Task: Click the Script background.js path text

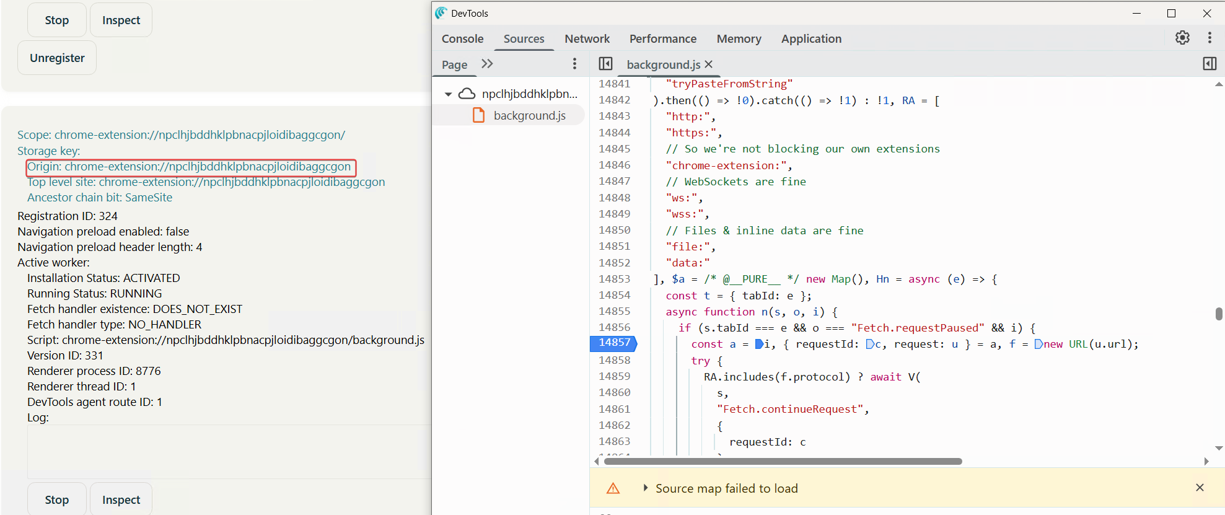Action: coord(226,340)
